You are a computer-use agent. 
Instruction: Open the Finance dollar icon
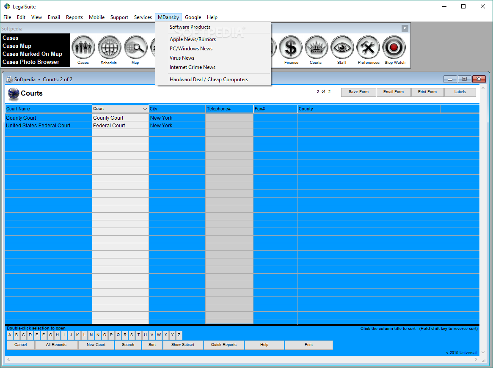291,47
